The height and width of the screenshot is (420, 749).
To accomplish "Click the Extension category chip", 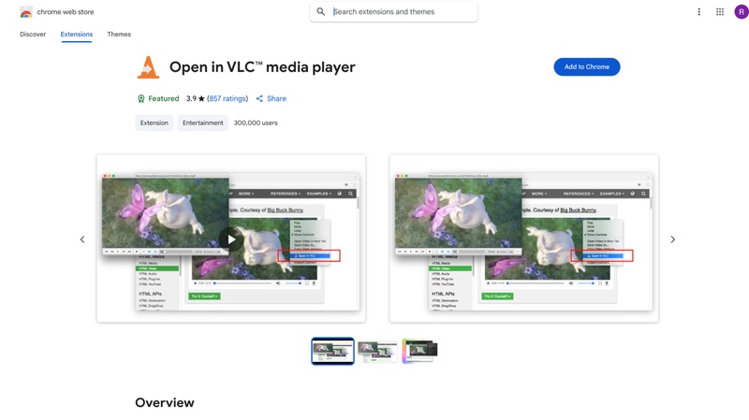I will pyautogui.click(x=154, y=123).
